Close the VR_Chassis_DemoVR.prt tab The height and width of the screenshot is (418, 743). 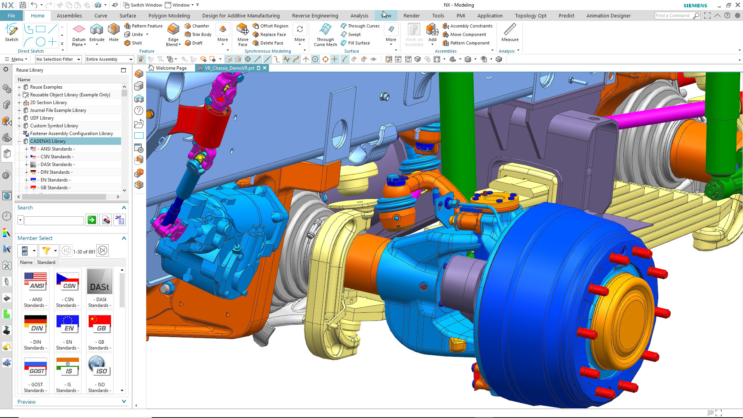pos(265,68)
